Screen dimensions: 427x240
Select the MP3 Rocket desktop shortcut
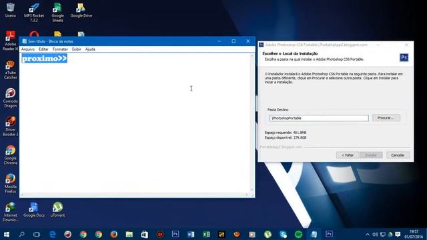point(34,12)
